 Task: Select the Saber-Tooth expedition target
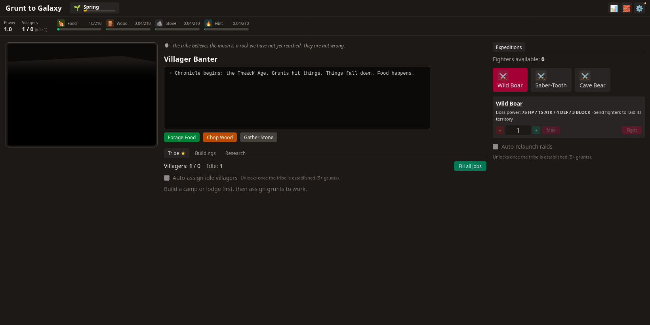pyautogui.click(x=551, y=80)
